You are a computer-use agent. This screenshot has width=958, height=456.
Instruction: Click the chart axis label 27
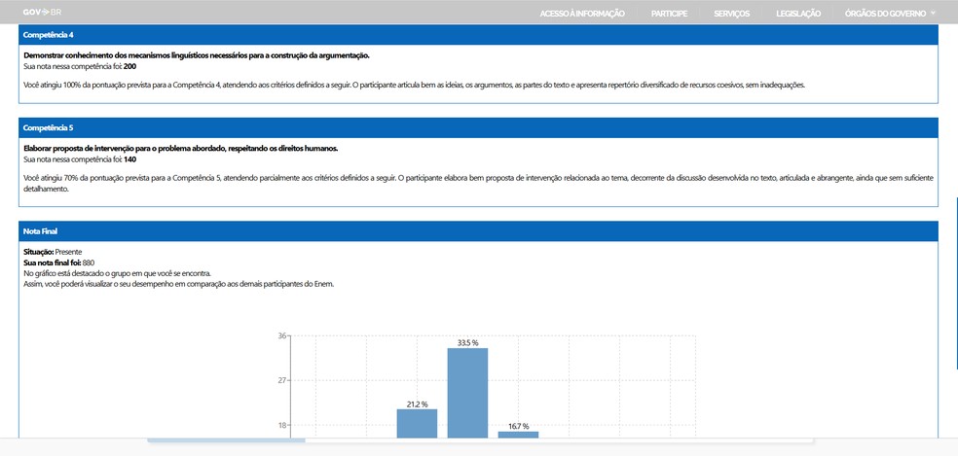coord(281,380)
